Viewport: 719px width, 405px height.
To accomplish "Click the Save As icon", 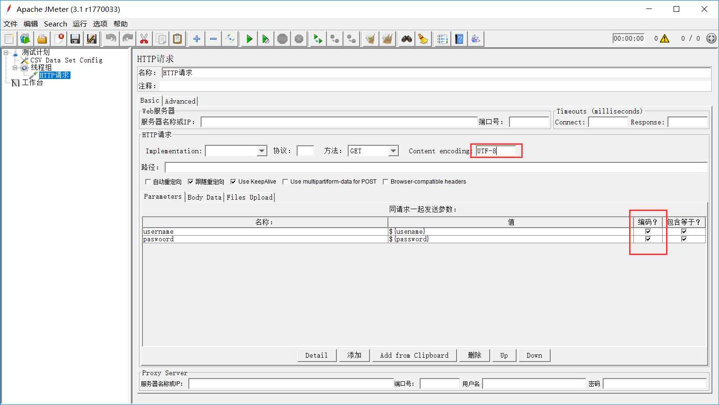I will click(92, 39).
